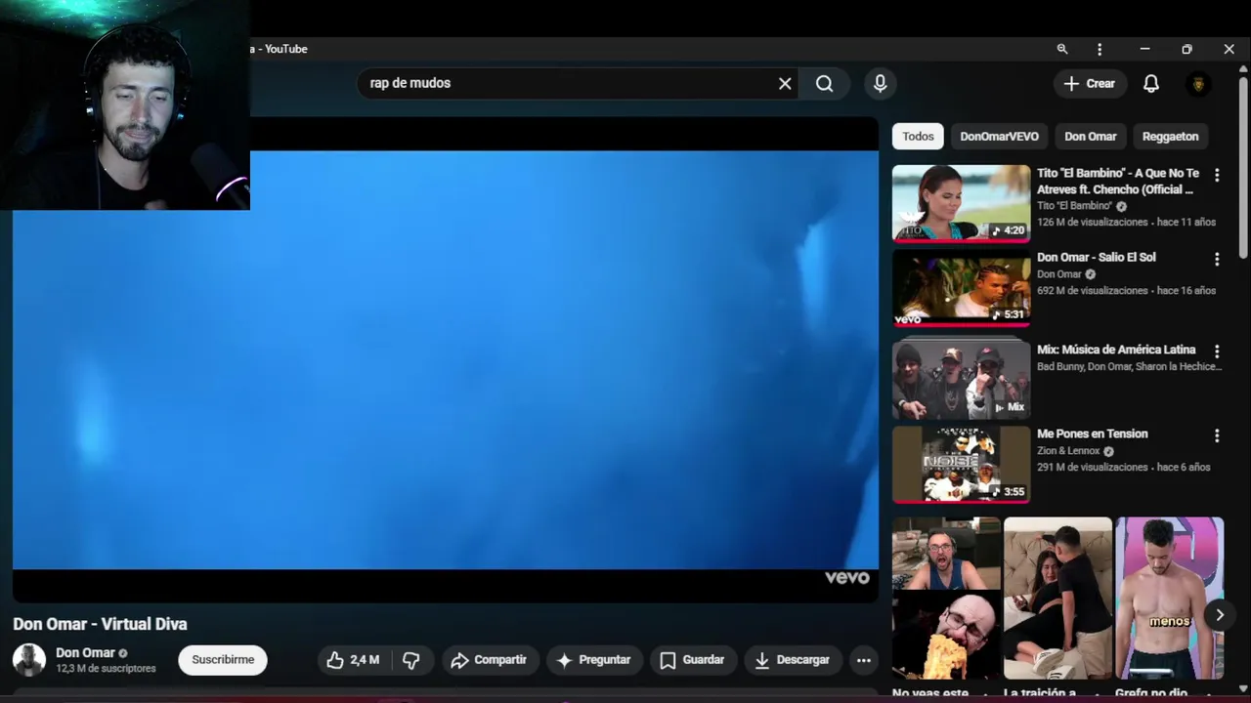Click Zion & Lennox channel name
Image resolution: width=1251 pixels, height=703 pixels.
(1068, 451)
